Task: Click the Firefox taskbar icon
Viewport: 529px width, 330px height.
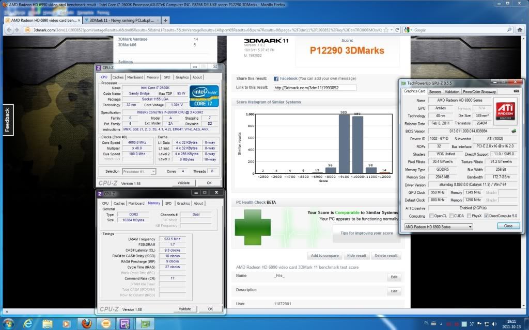Action: click(x=86, y=324)
